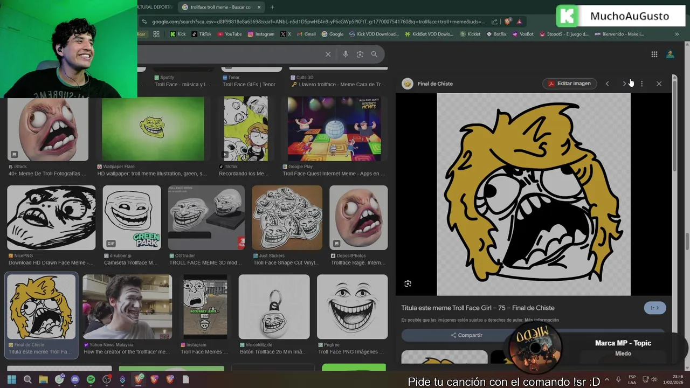Open the Google account avatar

pos(670,54)
